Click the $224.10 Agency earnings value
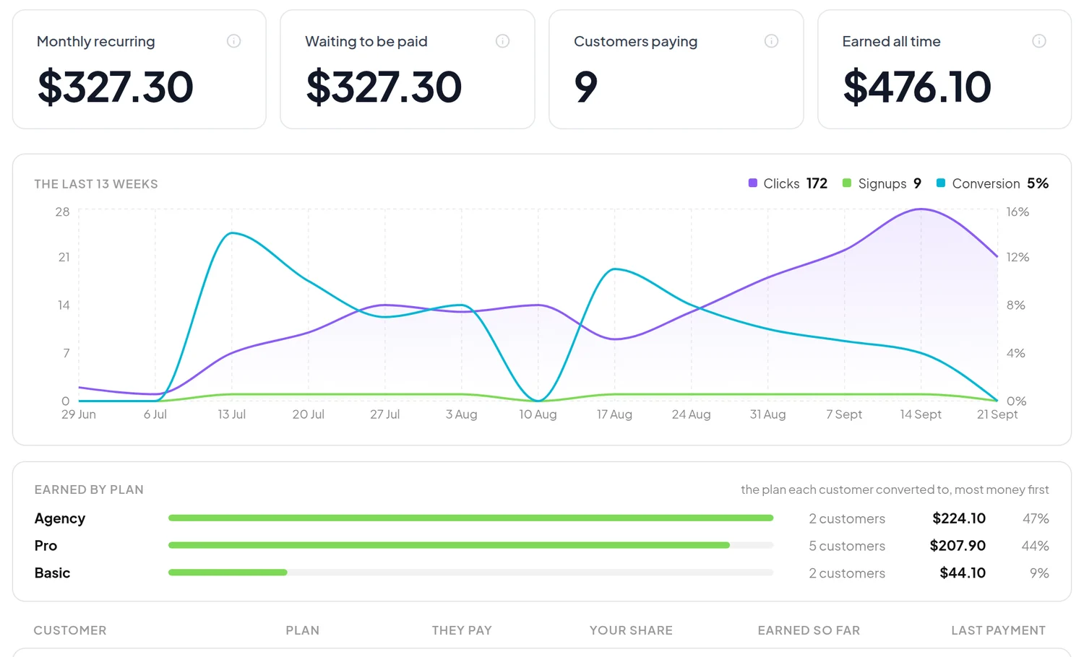1084x657 pixels. click(959, 518)
